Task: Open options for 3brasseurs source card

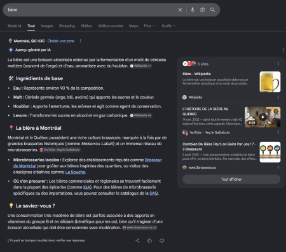Action: pos(278,167)
